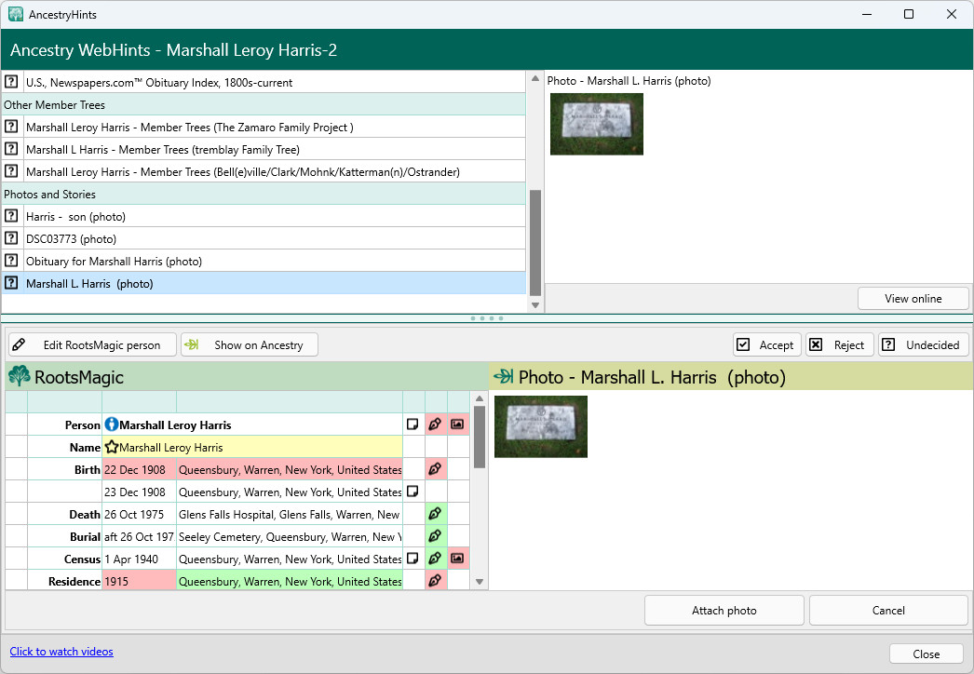974x674 pixels.
Task: Click hints list scrollbar down arrow
Action: click(534, 305)
